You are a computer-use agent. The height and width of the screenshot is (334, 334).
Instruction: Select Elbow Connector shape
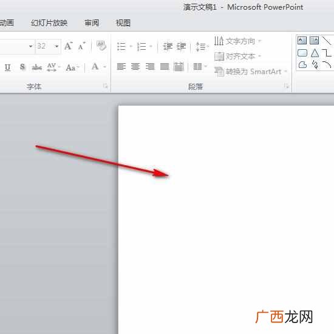pyautogui.click(x=327, y=53)
